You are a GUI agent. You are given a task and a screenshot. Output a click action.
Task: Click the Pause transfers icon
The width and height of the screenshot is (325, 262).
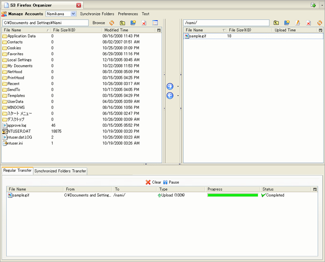pos(165,182)
